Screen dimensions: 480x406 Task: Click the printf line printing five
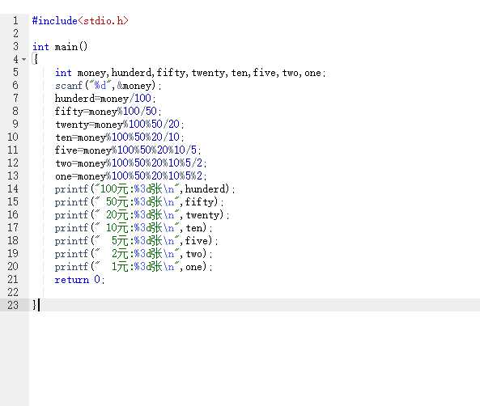coord(137,241)
